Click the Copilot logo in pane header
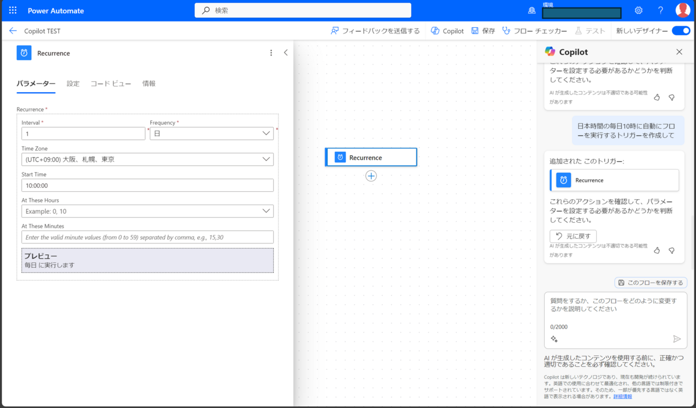The image size is (696, 408). [550, 52]
